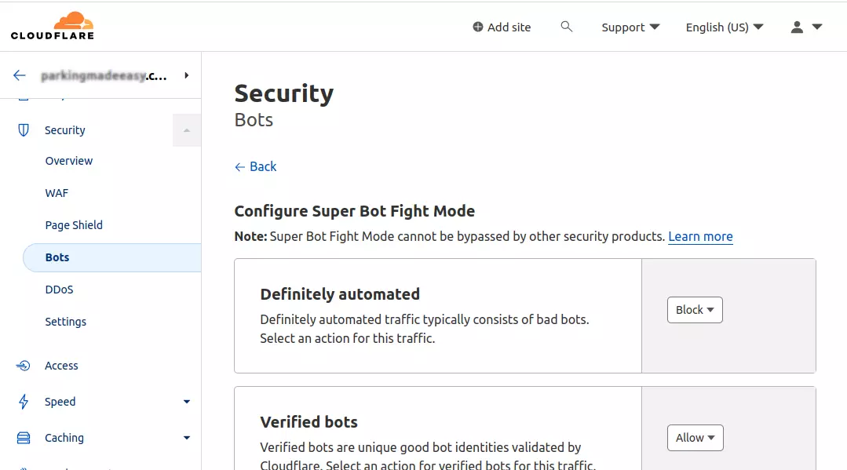Open the Allow action dropdown for Verified bots
This screenshot has width=847, height=470.
695,437
